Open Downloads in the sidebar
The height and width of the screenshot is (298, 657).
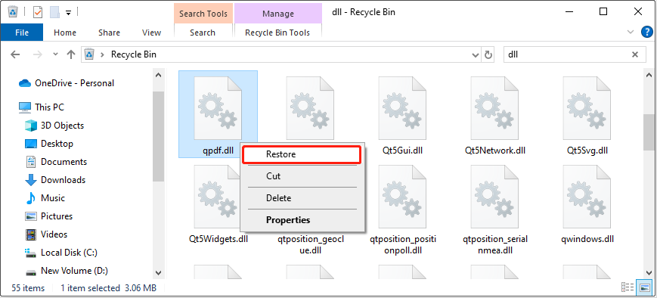point(55,180)
